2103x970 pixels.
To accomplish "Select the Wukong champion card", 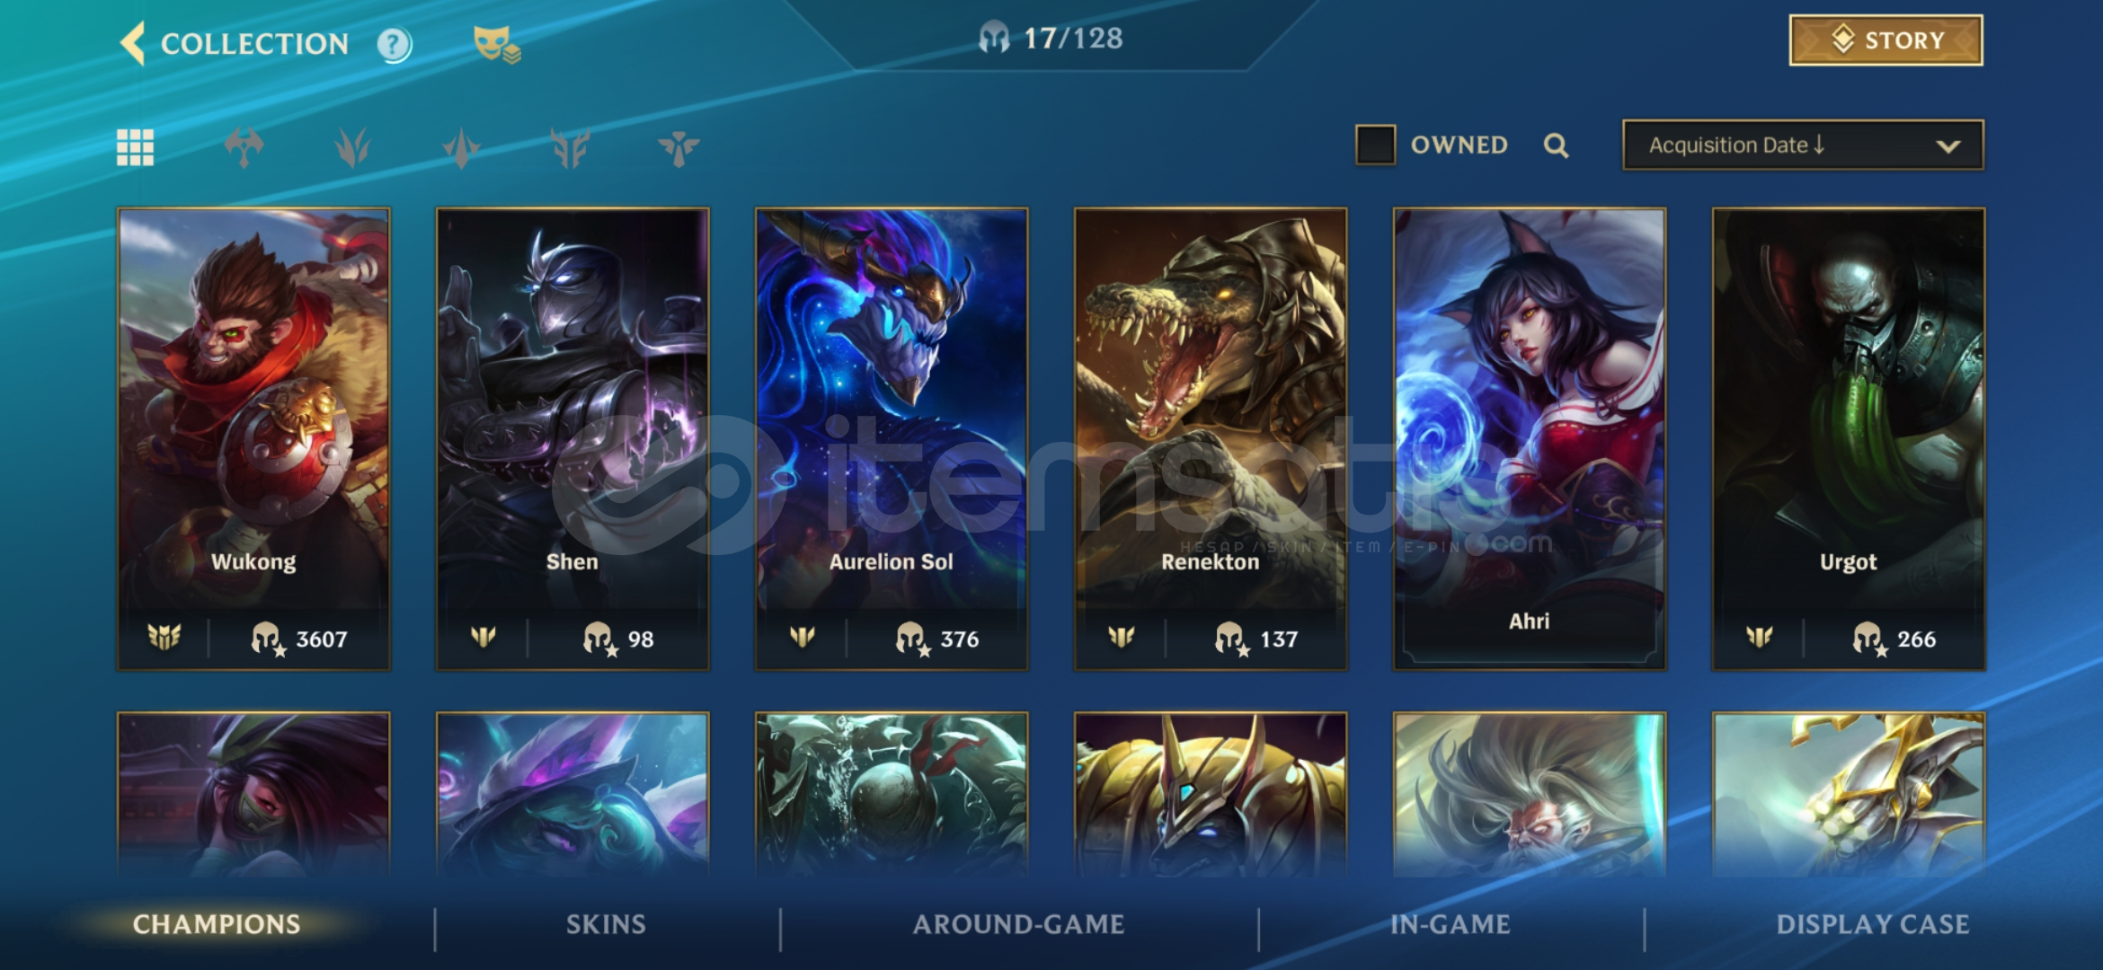I will click(x=253, y=439).
